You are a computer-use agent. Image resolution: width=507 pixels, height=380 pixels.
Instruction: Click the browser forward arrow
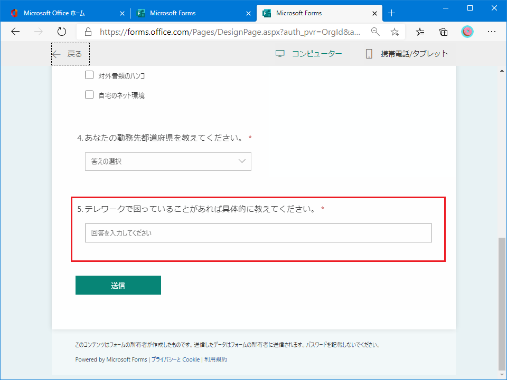pyautogui.click(x=39, y=32)
